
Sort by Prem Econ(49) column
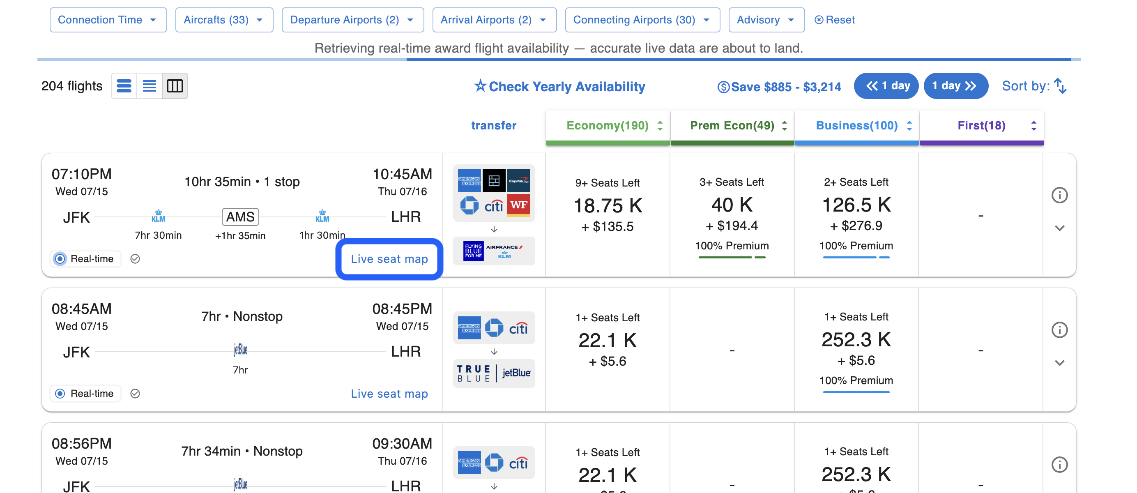(x=732, y=126)
